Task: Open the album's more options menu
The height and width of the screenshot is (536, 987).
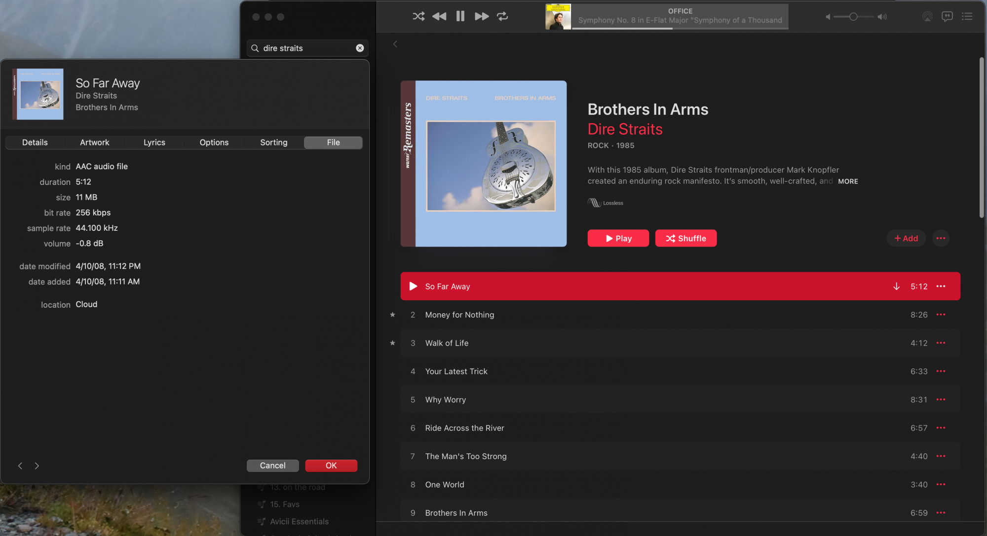Action: pos(941,238)
